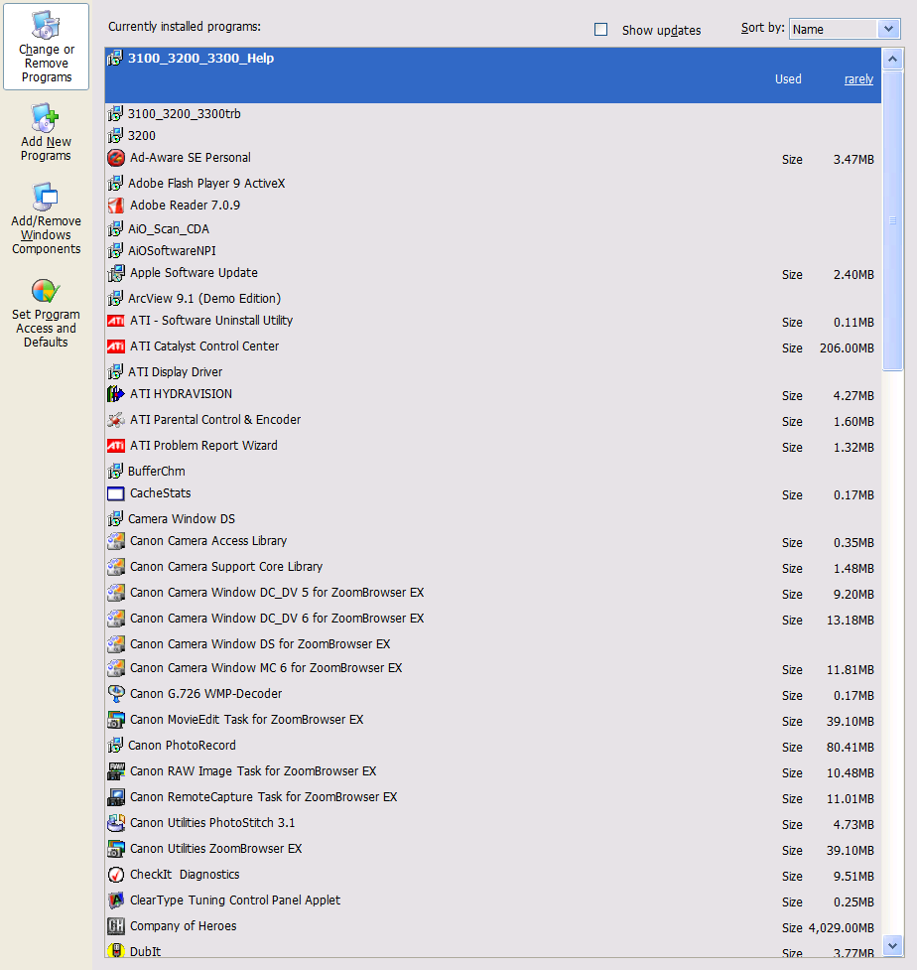Select the ATI Display Driver entry
917x970 pixels.
pyautogui.click(x=493, y=371)
